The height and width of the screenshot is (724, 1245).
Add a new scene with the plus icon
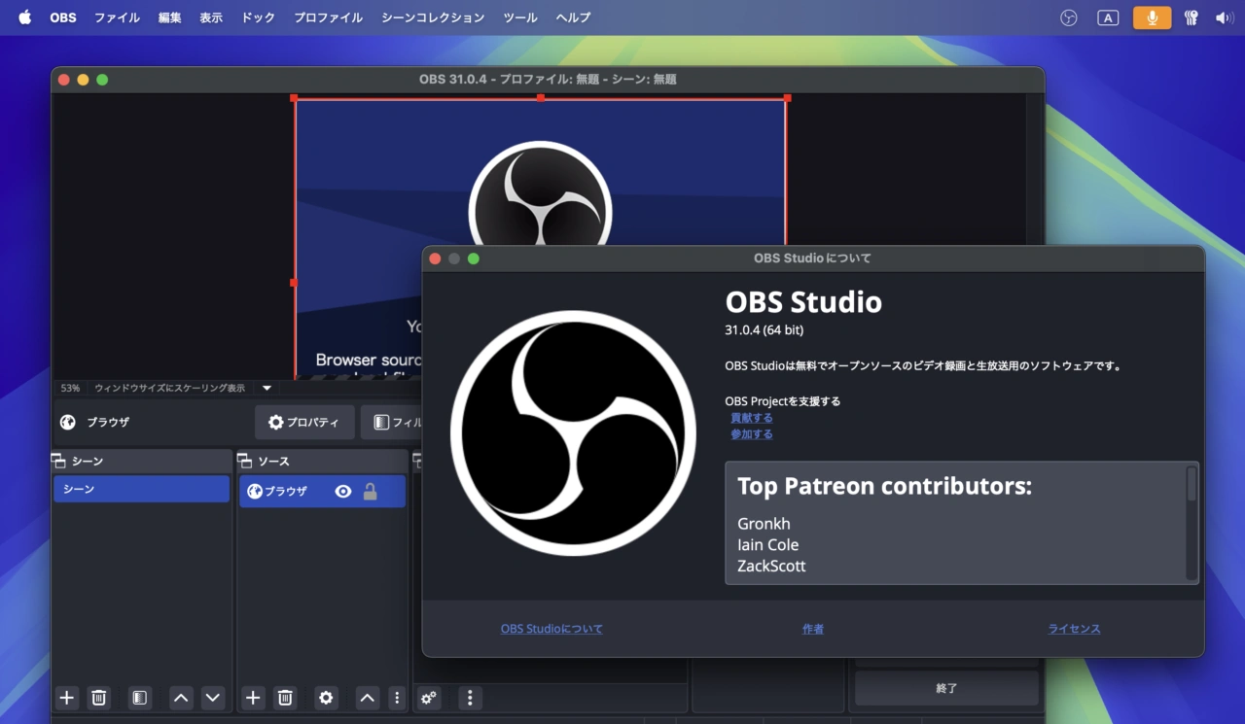(66, 698)
